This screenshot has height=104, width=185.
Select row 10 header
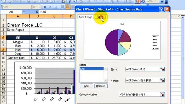coord(3,58)
